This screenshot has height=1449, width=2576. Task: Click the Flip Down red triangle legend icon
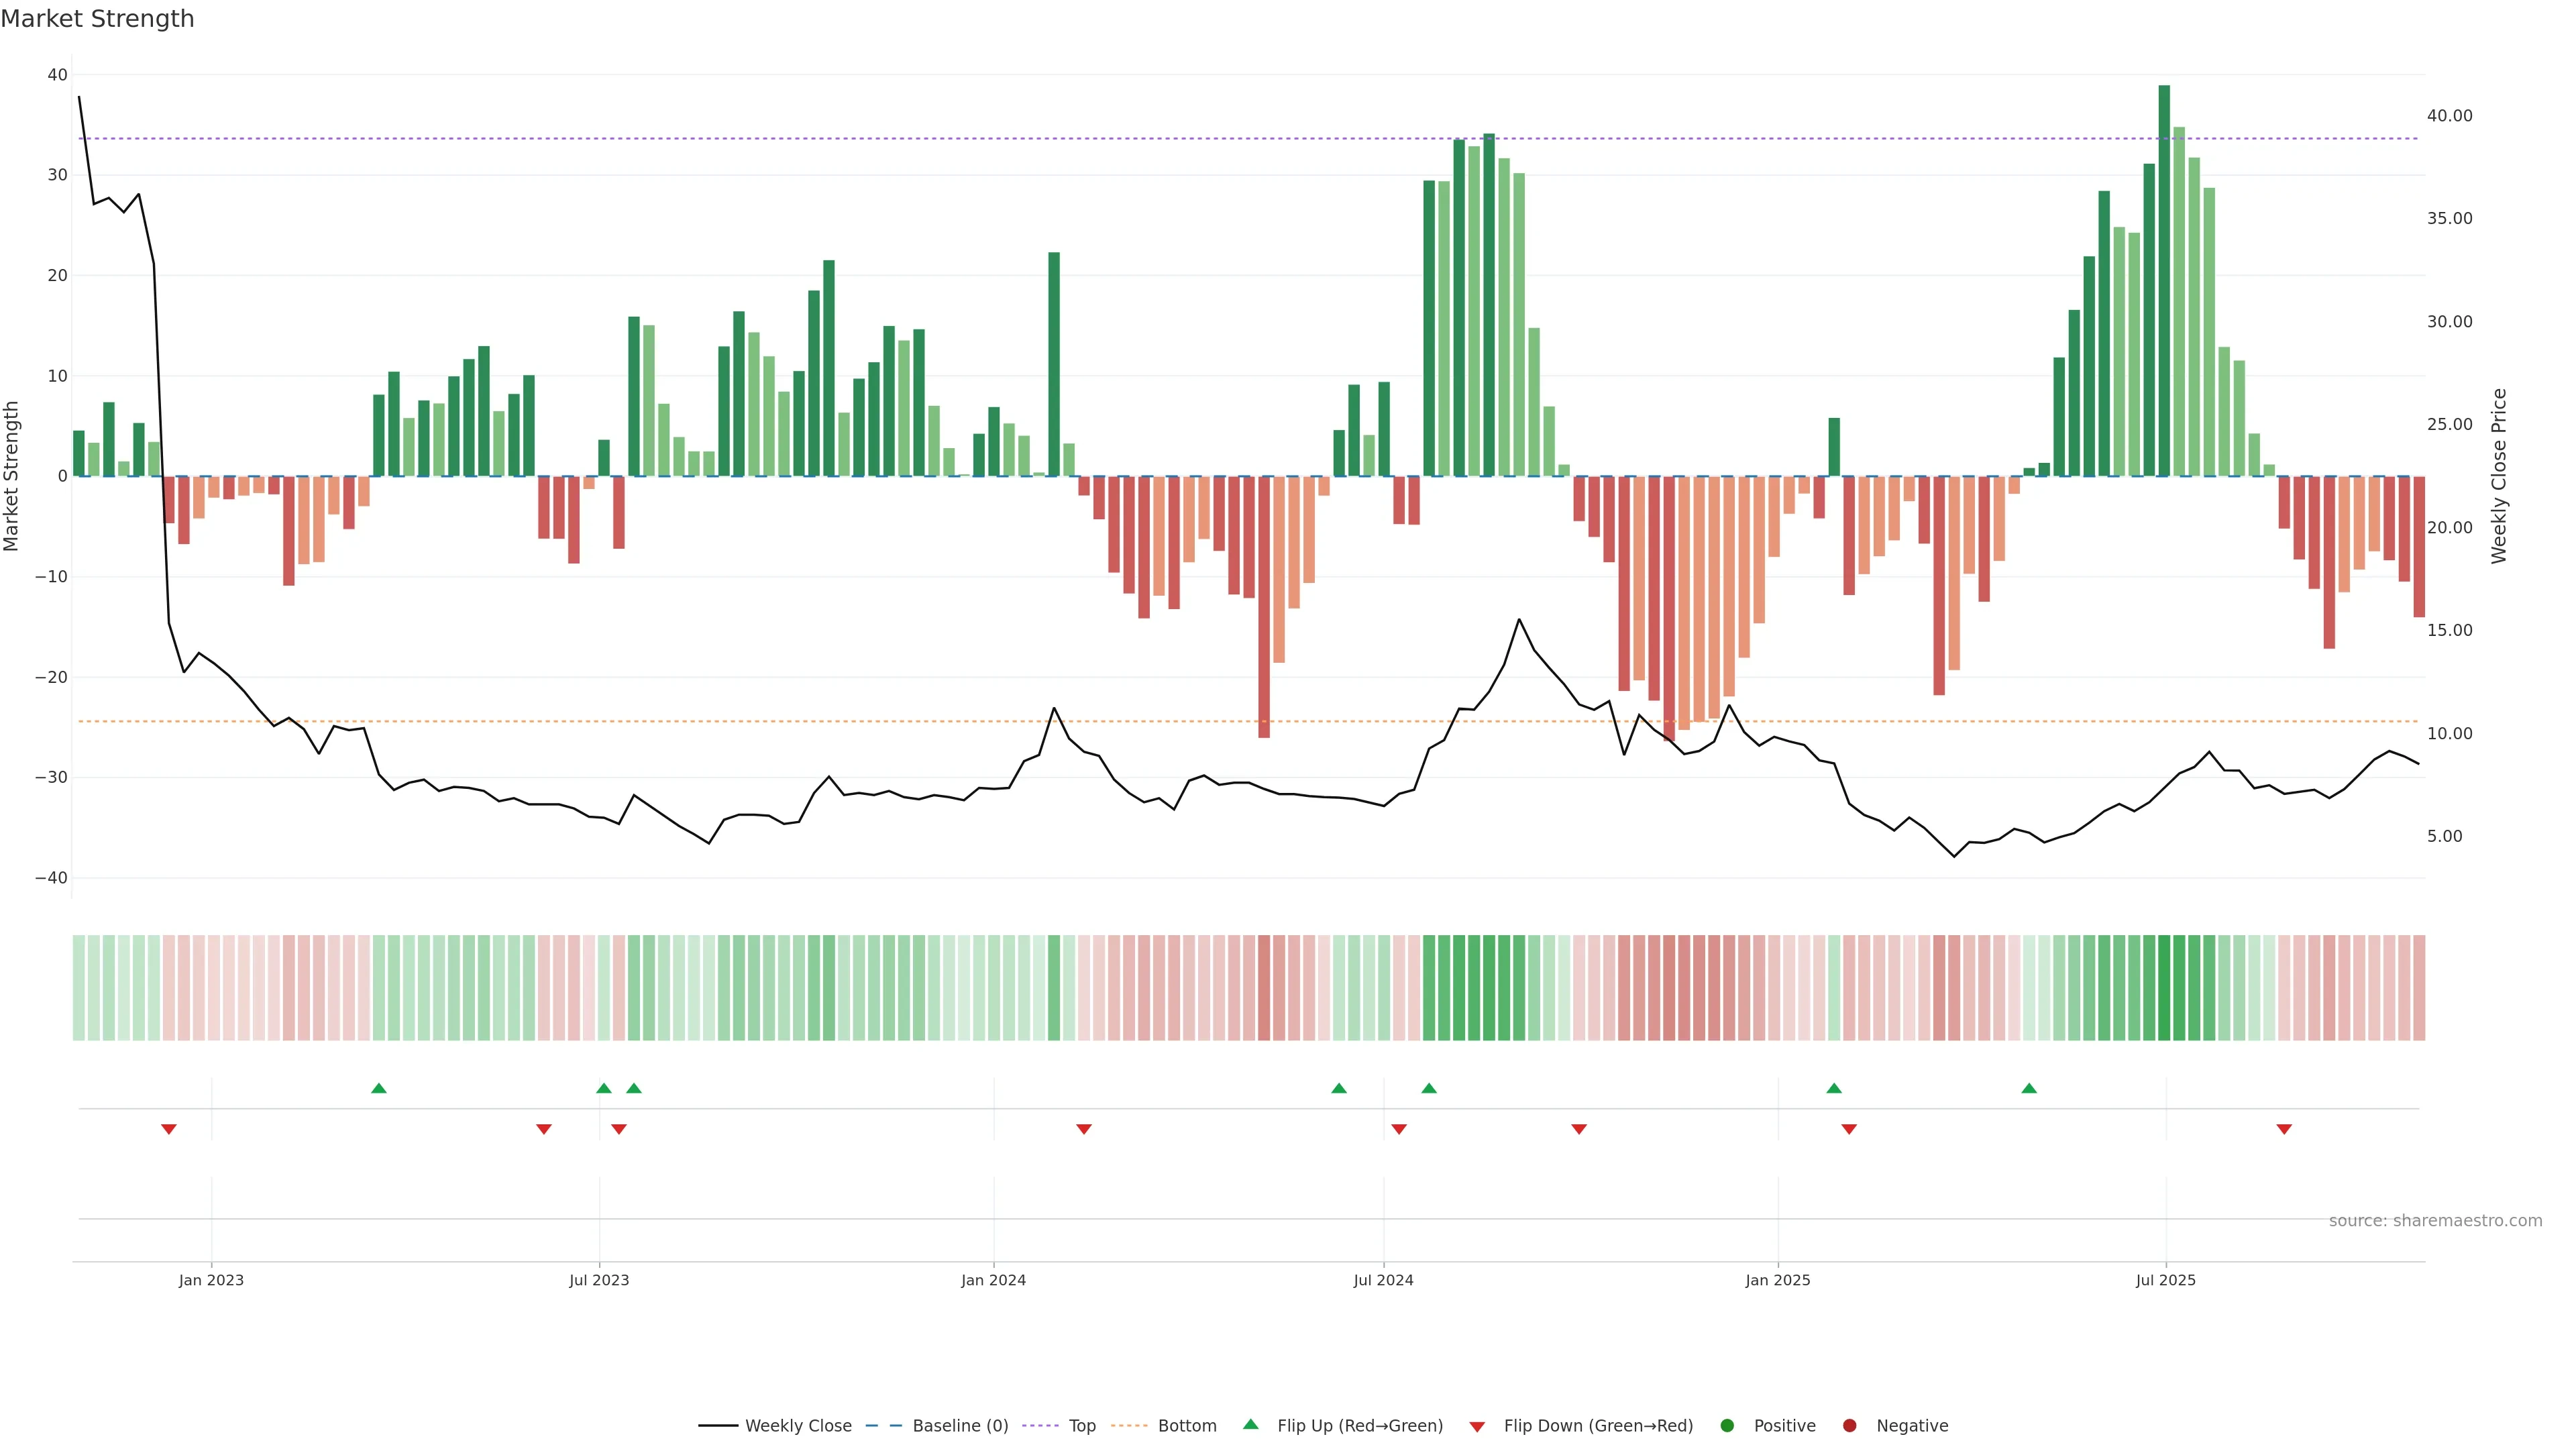coord(1477,1427)
